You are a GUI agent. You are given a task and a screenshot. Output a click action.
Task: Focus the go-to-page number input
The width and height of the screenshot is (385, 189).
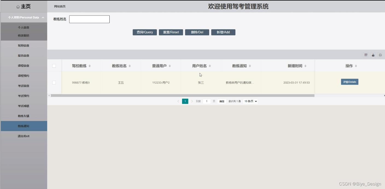click(207, 101)
